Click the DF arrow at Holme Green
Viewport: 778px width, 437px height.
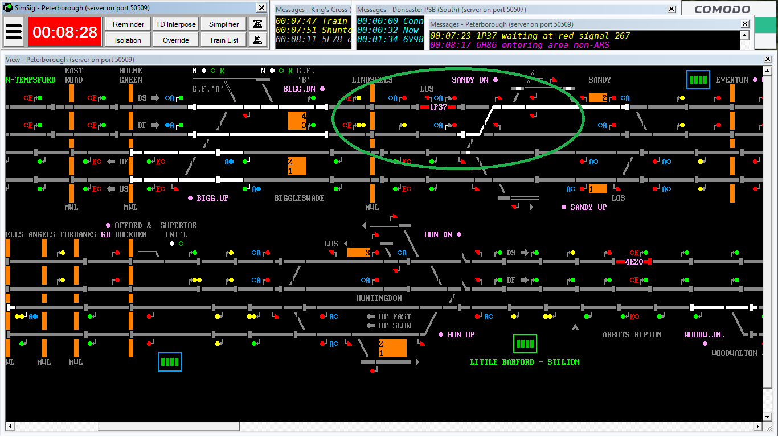155,125
